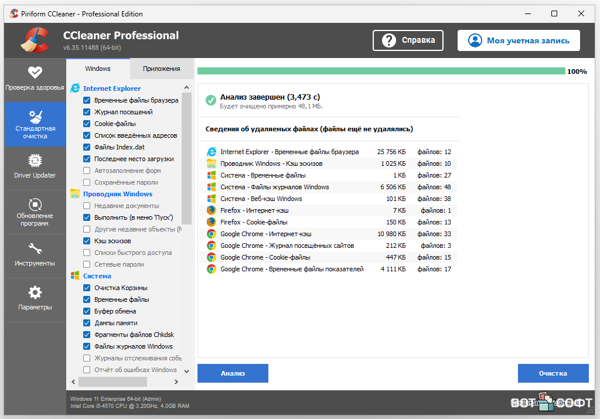Switch to the Приложения tab

[162, 69]
